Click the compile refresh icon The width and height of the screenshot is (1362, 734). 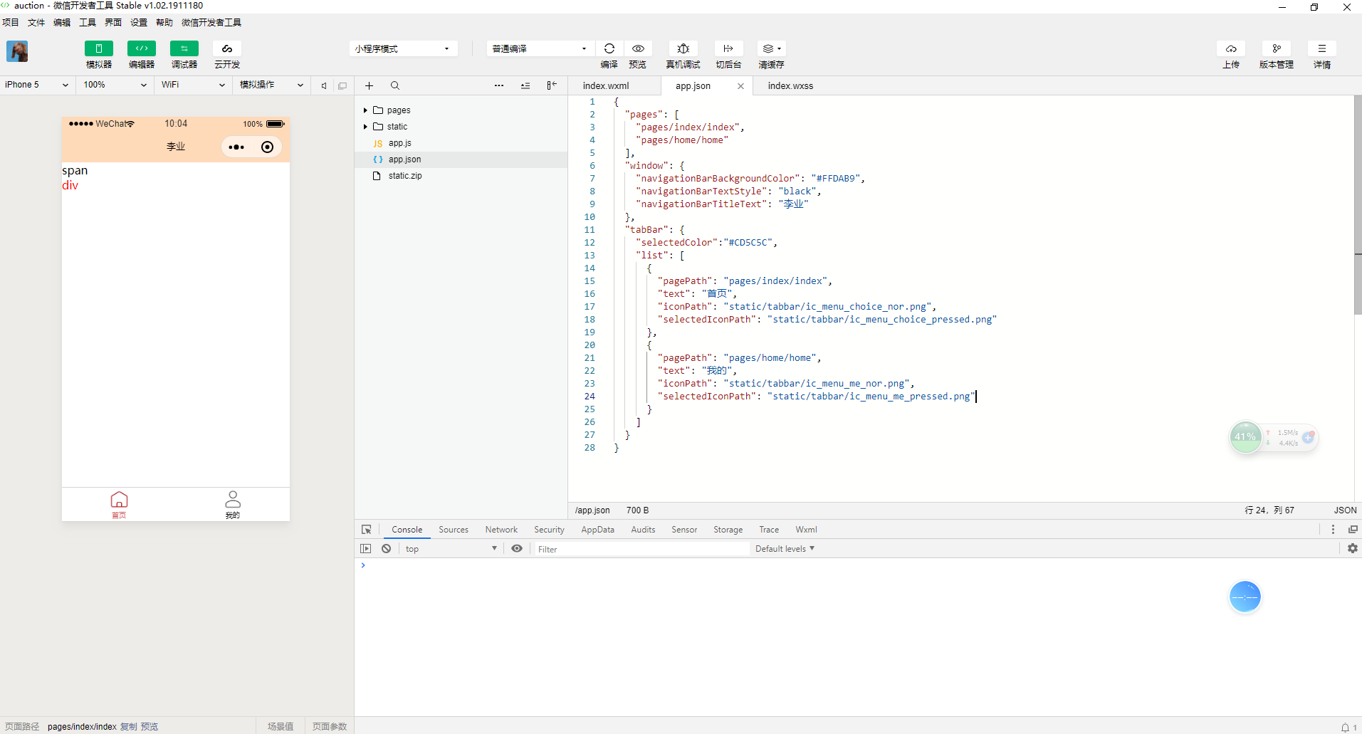pos(609,48)
